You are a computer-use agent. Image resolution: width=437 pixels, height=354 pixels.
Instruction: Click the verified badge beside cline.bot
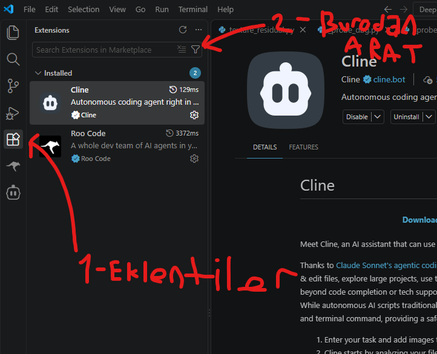[367, 80]
